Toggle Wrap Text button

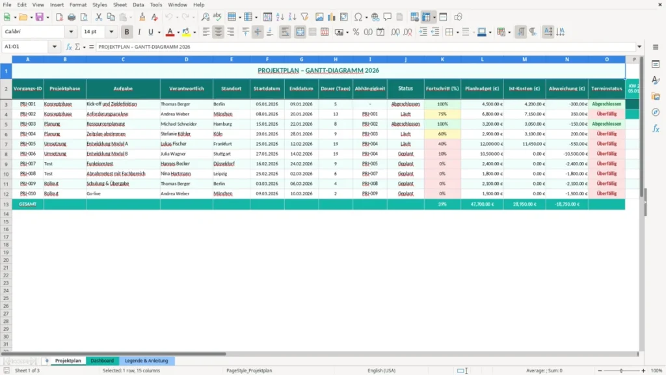285,32
